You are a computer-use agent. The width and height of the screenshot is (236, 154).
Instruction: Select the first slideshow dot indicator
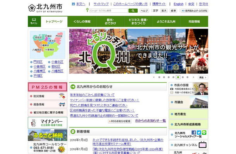point(159,77)
